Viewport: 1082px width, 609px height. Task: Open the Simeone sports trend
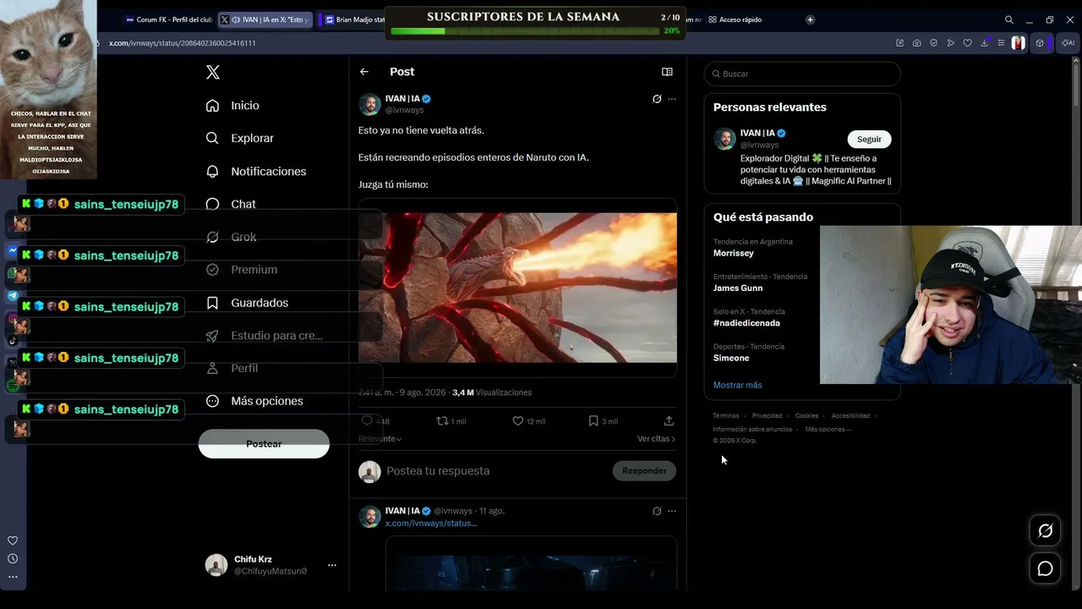731,358
